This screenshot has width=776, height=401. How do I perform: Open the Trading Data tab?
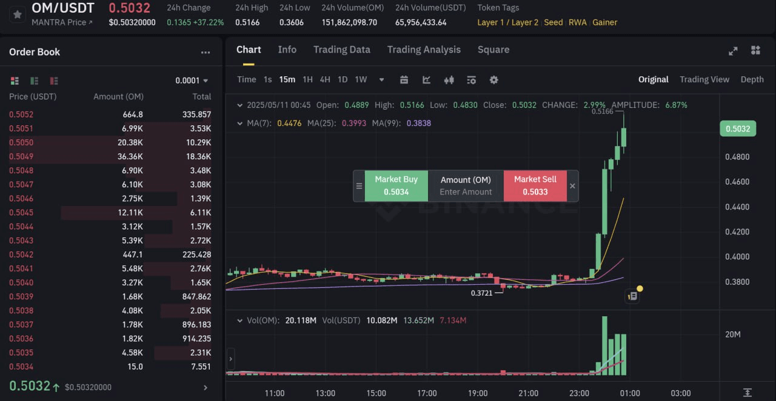click(342, 50)
